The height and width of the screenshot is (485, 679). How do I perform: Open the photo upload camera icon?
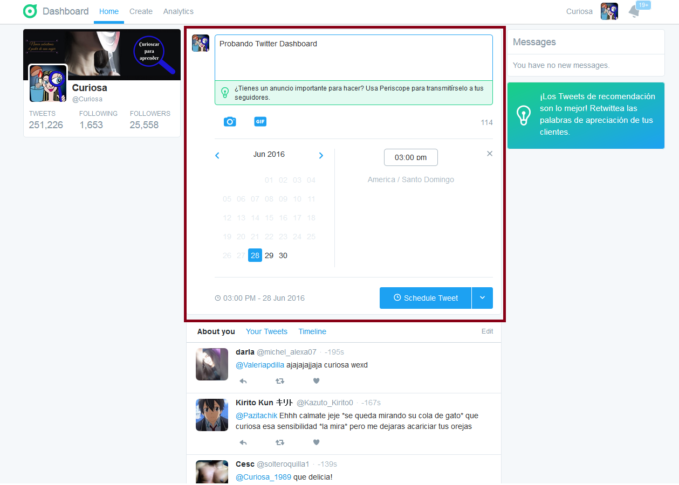pos(230,122)
